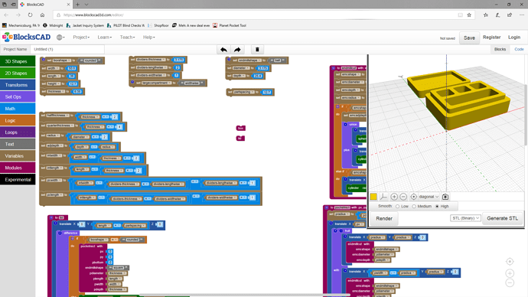Switch to the Code tab
This screenshot has width=528, height=297.
tap(519, 49)
